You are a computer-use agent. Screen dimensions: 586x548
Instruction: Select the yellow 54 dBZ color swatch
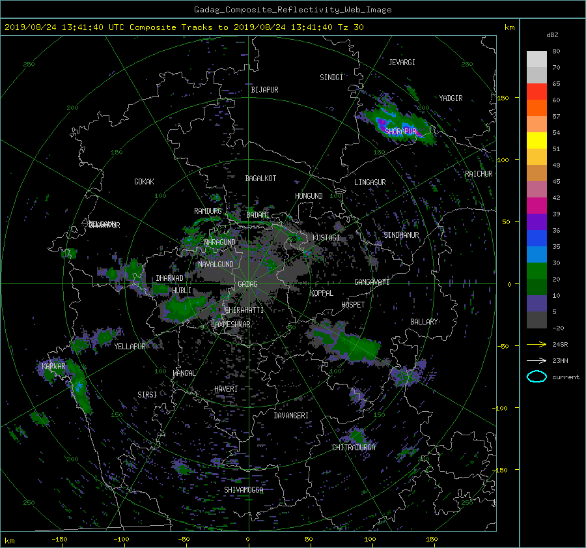pos(537,140)
